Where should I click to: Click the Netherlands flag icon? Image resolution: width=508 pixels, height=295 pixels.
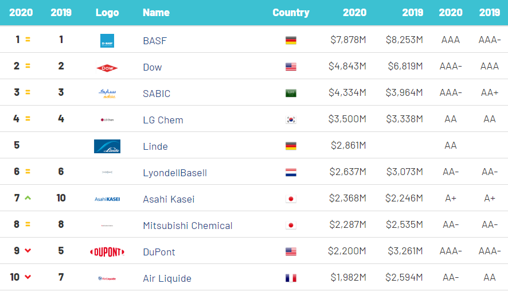tap(291, 173)
